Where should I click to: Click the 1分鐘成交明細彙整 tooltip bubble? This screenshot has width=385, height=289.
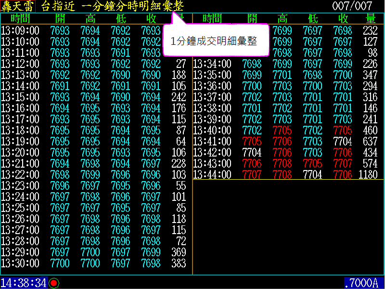[214, 41]
